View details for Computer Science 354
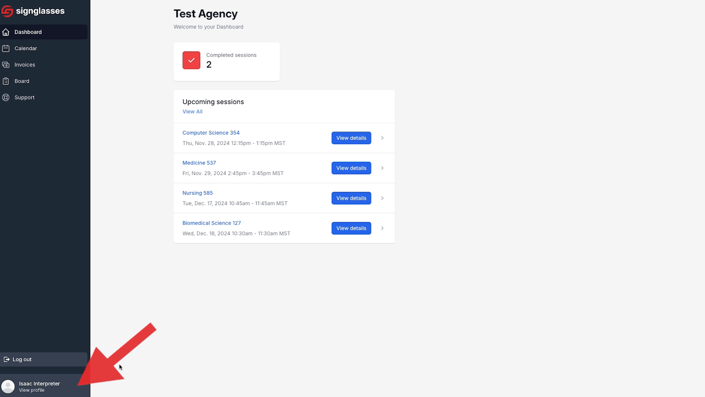Image resolution: width=705 pixels, height=397 pixels. (x=351, y=138)
